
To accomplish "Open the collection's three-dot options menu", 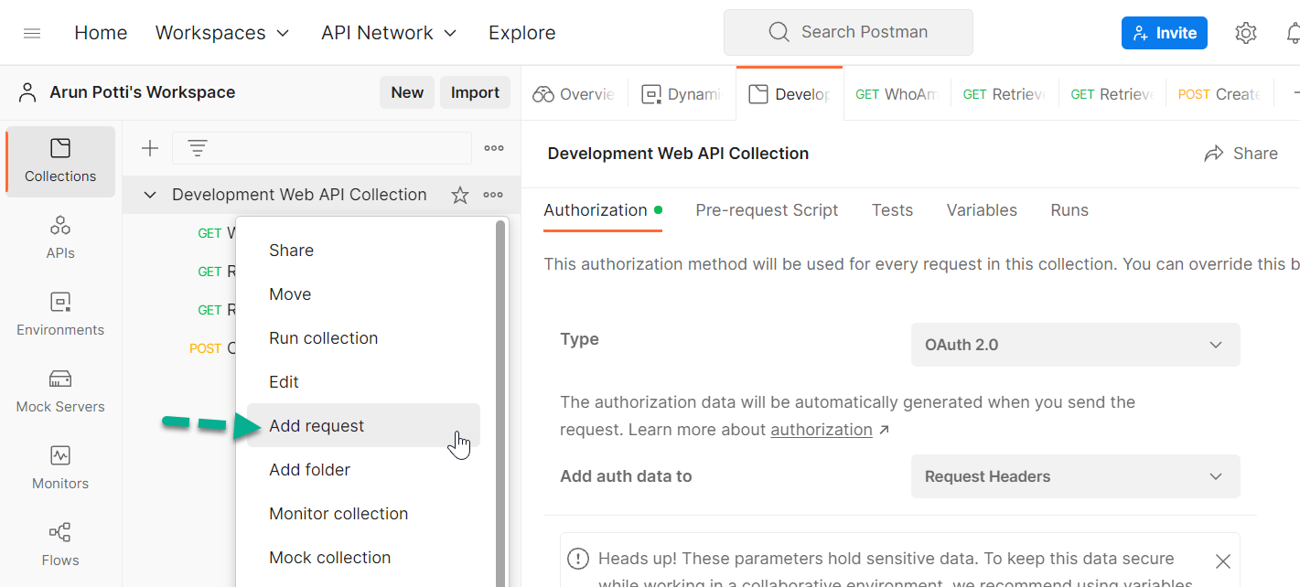I will pyautogui.click(x=494, y=195).
